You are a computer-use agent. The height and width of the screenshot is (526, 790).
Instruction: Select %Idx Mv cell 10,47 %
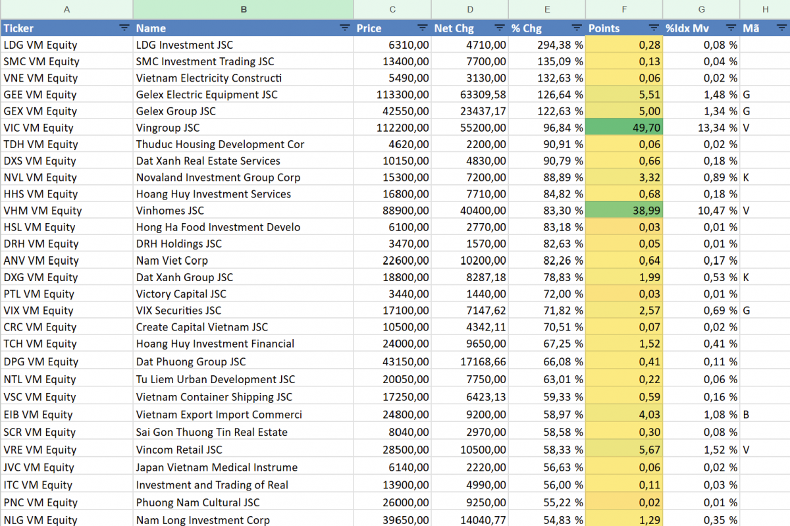[x=701, y=211]
